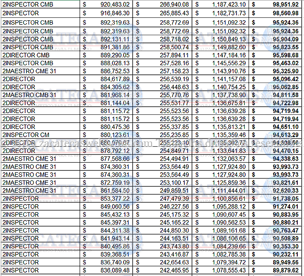Viewport: 304px width, 276px height.
Task: Select the value 243,743.80
Action: (174, 247)
